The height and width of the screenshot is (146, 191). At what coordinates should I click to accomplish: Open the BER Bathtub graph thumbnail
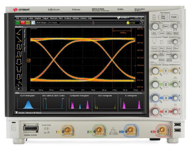coord(53,102)
